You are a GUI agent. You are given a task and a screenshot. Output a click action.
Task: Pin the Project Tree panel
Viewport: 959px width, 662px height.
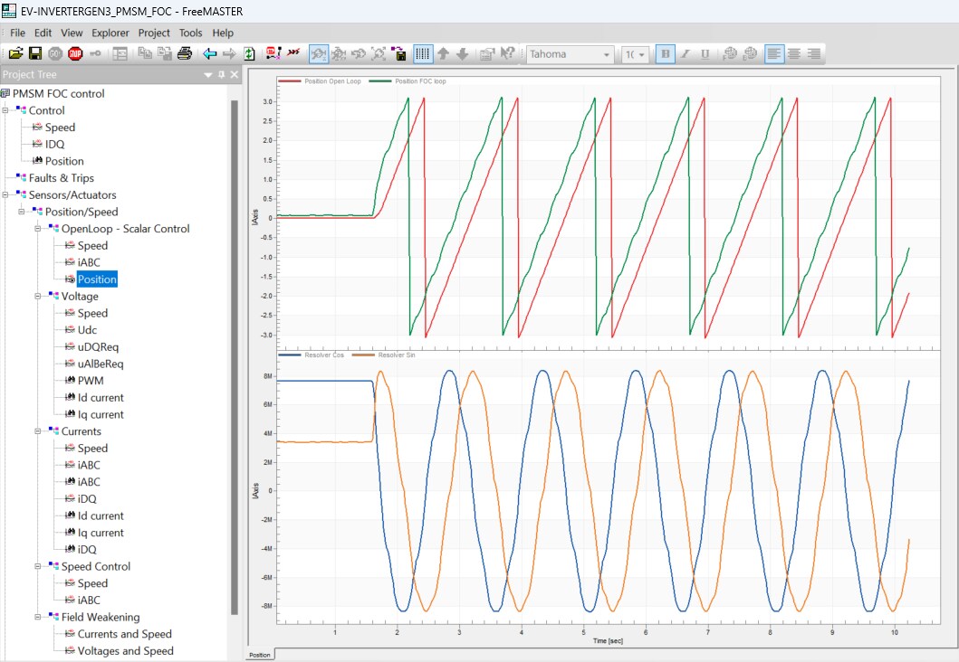click(x=222, y=75)
